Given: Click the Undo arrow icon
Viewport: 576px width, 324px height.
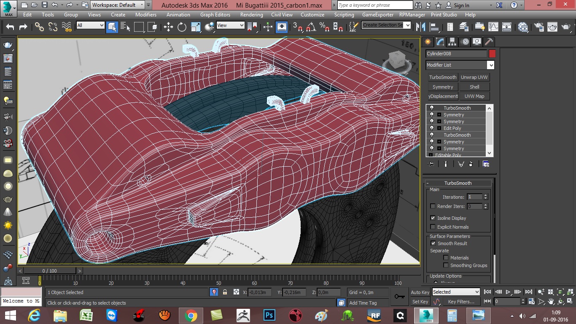Looking at the screenshot, I should click(10, 27).
